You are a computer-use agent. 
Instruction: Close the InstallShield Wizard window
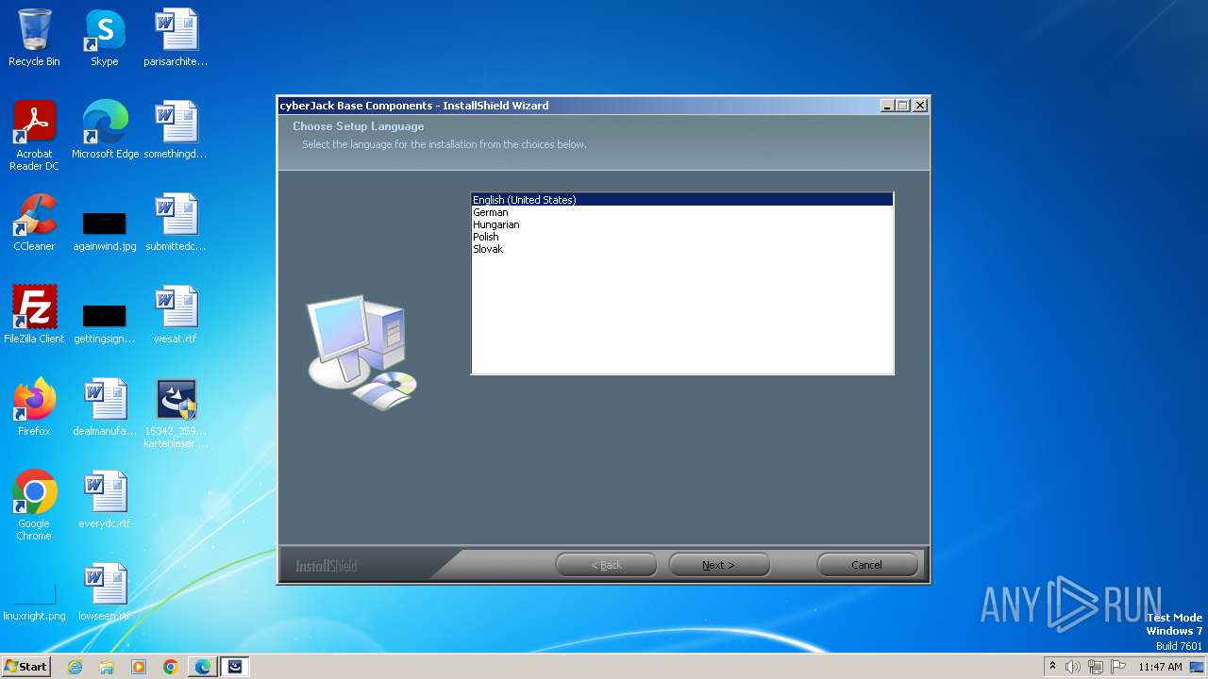(x=920, y=106)
